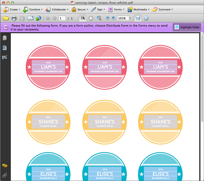This screenshot has width=204, height=181.
Task: Open a file with the folder icon
Action: click(6, 18)
